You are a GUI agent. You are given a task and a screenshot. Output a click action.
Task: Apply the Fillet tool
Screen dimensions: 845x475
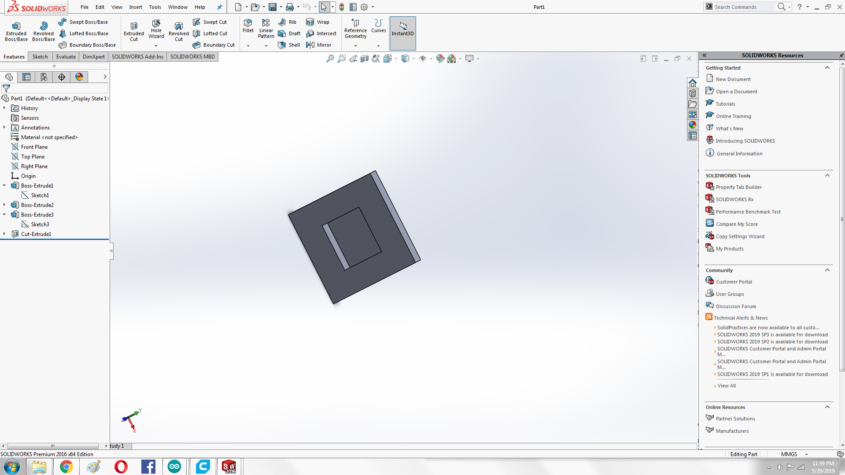[x=248, y=26]
